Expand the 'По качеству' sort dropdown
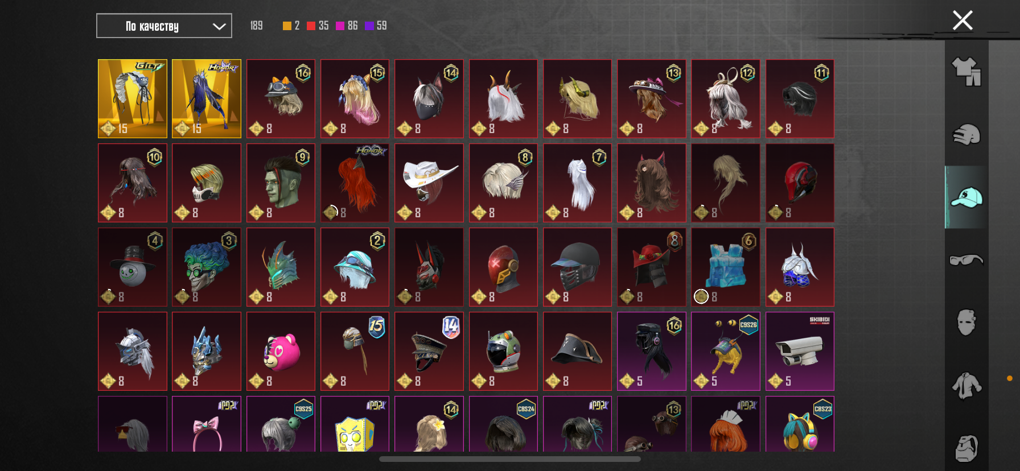1020x471 pixels. pyautogui.click(x=164, y=26)
